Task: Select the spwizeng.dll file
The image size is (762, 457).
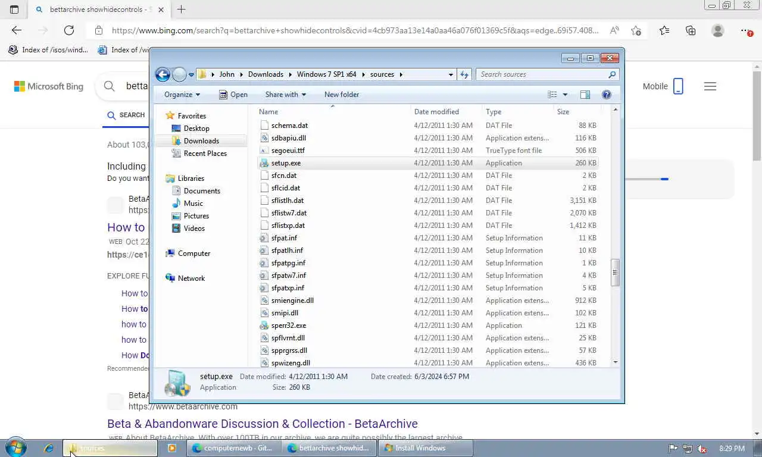Action: click(x=291, y=363)
